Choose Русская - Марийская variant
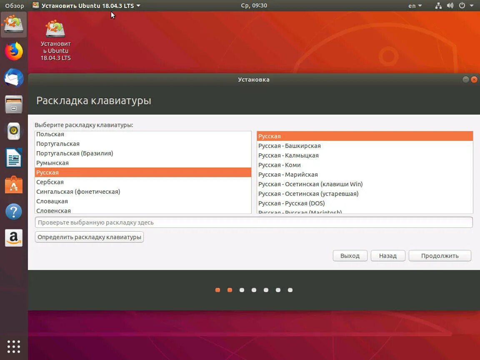The width and height of the screenshot is (480, 360). click(365, 175)
